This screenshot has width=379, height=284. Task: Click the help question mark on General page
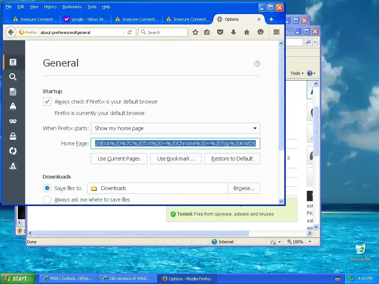tap(257, 64)
